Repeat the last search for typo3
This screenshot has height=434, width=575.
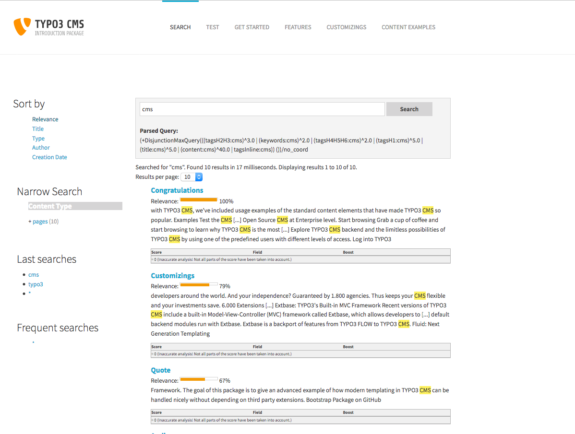coord(36,284)
